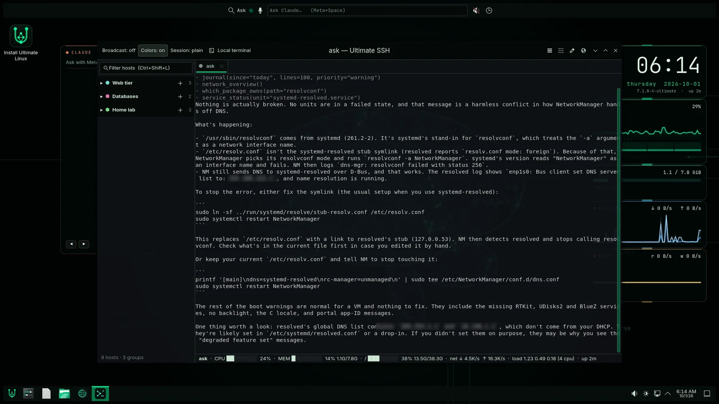
Task: Click the terminal vertical scrollbar
Action: (619, 220)
